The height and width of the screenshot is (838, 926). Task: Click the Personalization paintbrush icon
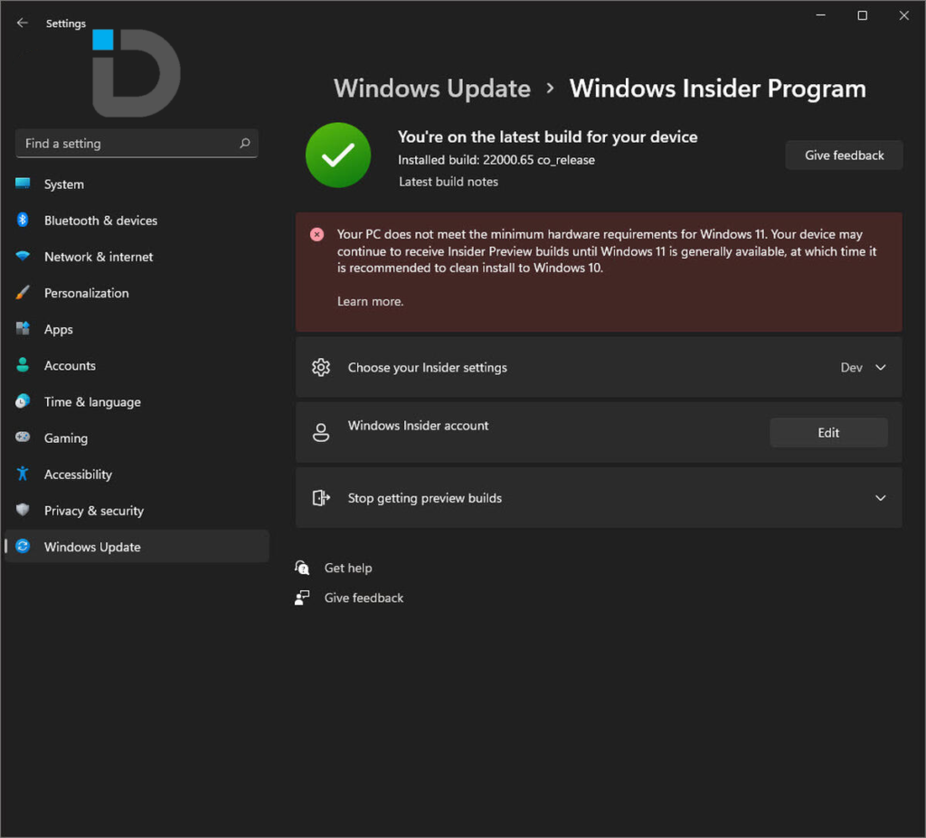coord(23,293)
